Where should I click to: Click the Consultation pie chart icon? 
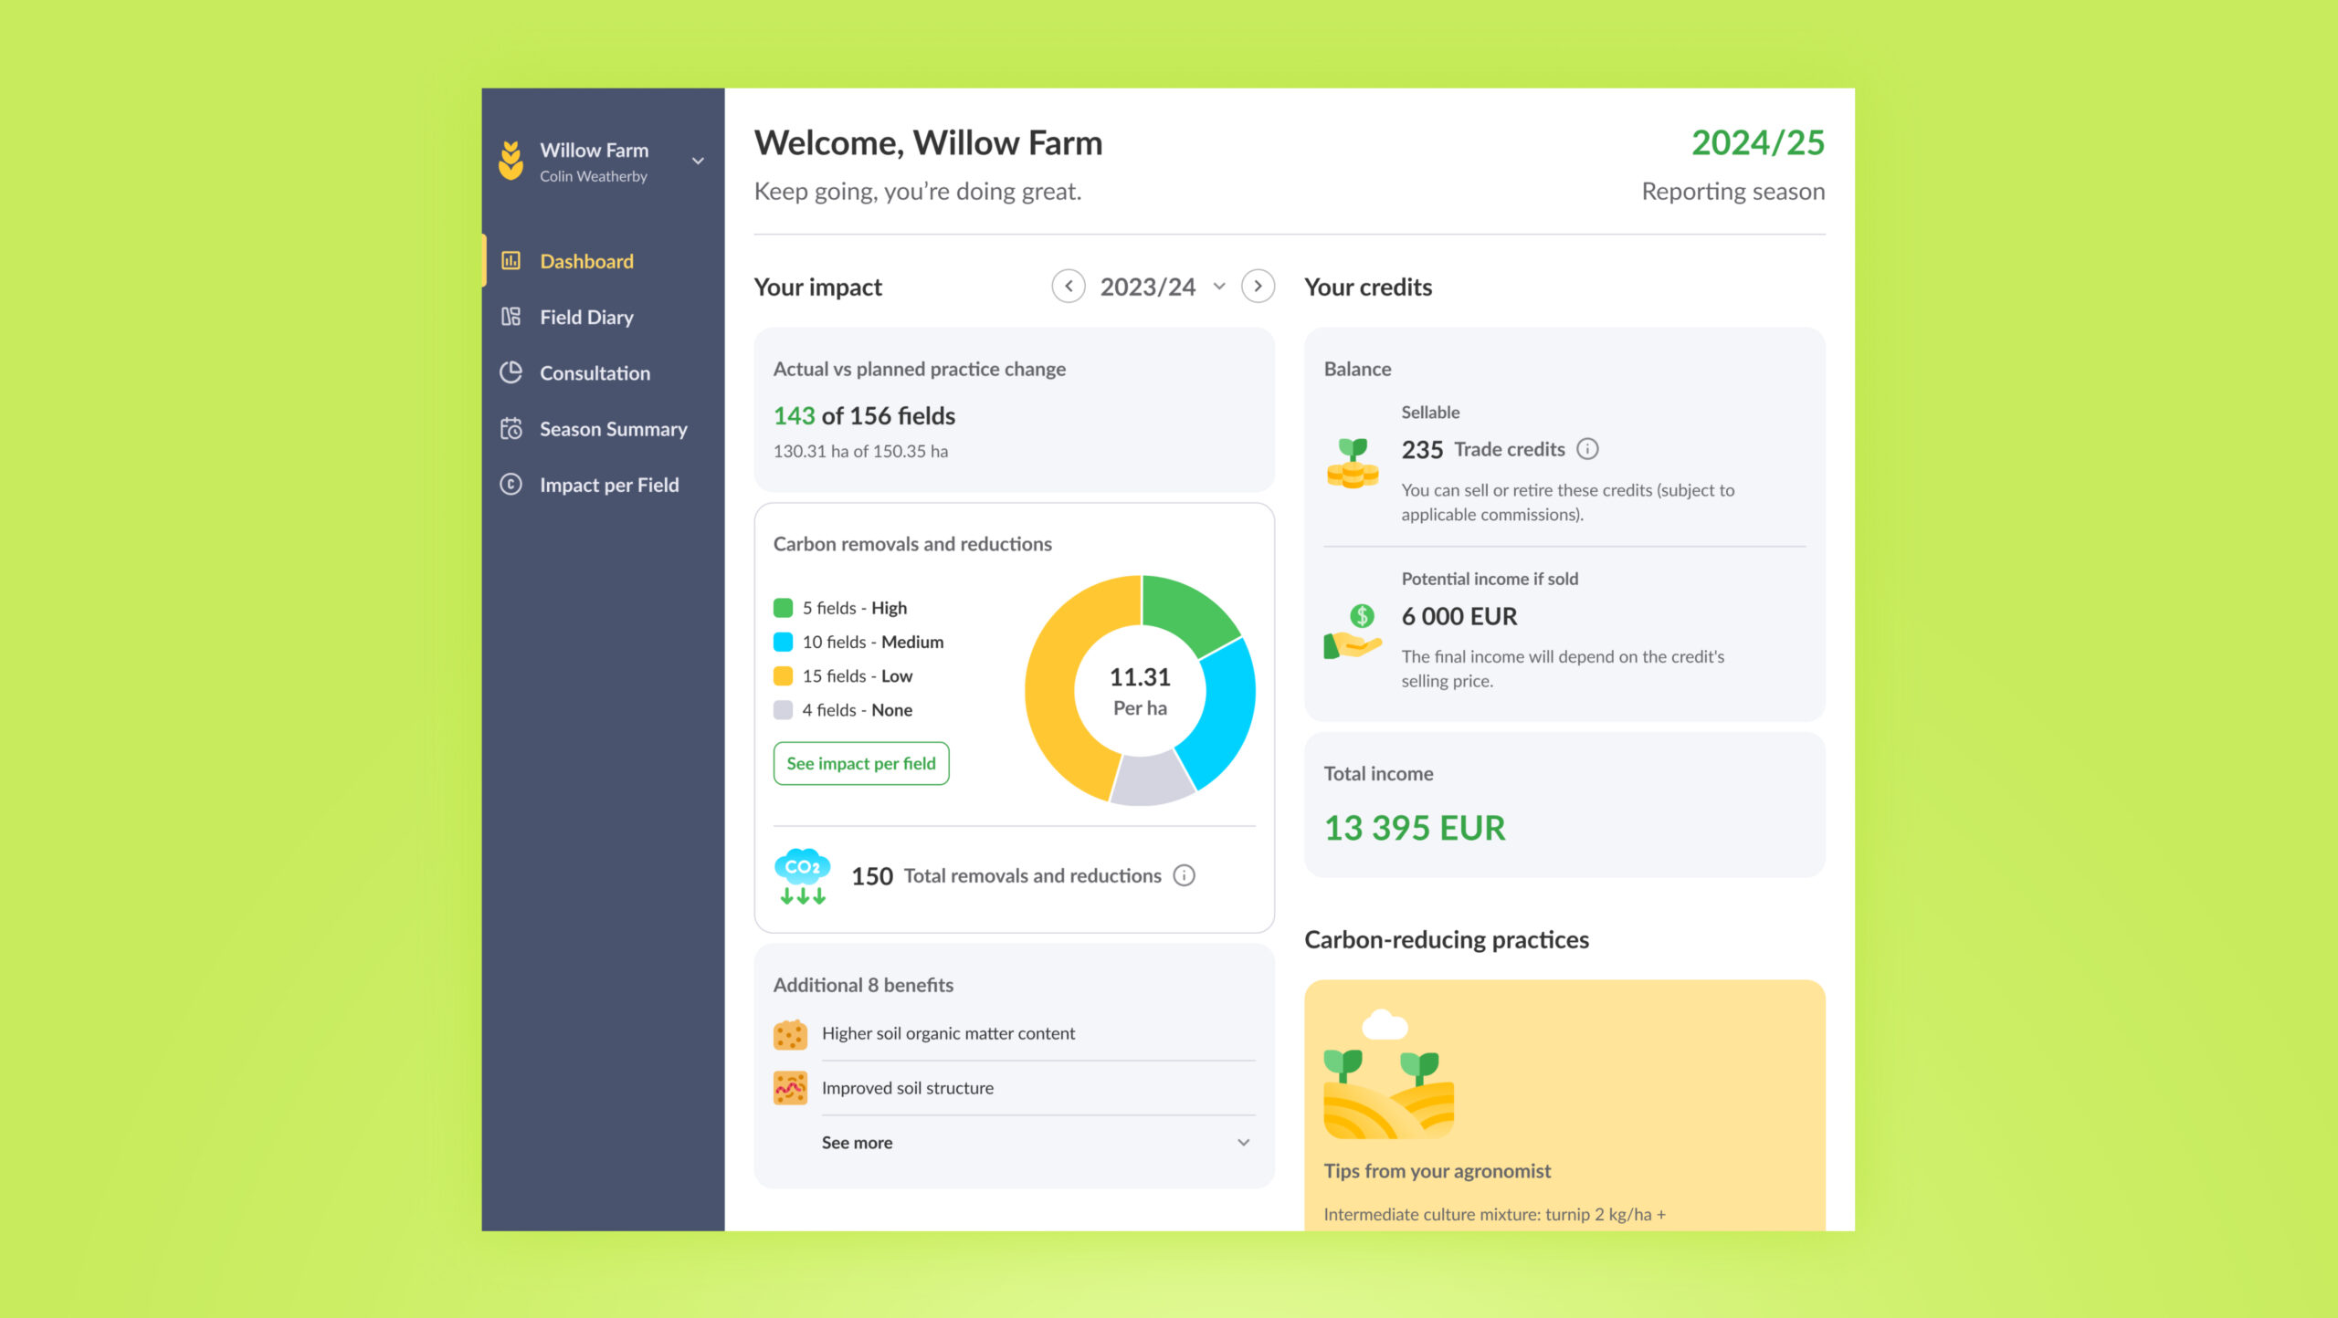(x=511, y=372)
